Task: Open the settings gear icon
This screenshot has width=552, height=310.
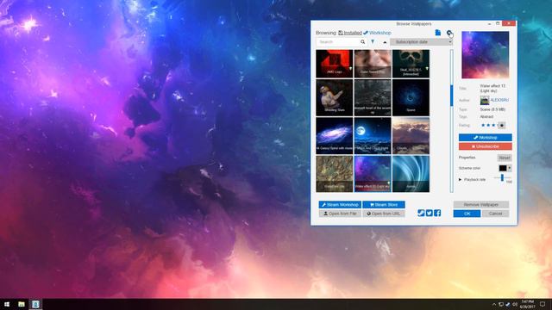Action: coord(449,33)
